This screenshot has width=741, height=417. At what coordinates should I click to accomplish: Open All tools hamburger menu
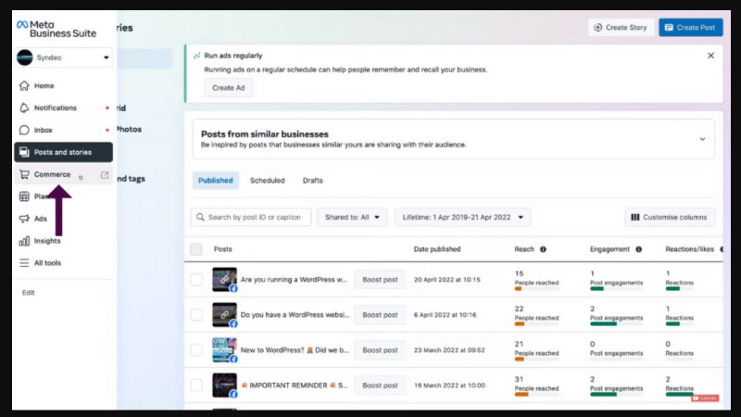click(x=46, y=263)
